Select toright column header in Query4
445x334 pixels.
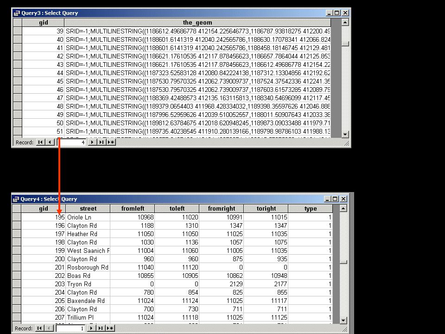266,208
